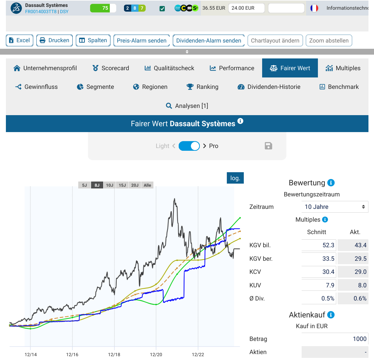Image resolution: width=374 pixels, height=361 pixels.
Task: Open the Regionen tab
Action: [x=150, y=87]
